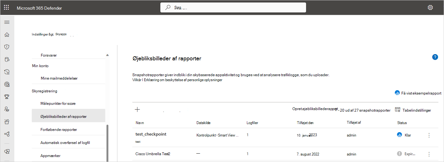Click the blue help question mark icon
Screen dimensions: 444x162
(x=435, y=57)
